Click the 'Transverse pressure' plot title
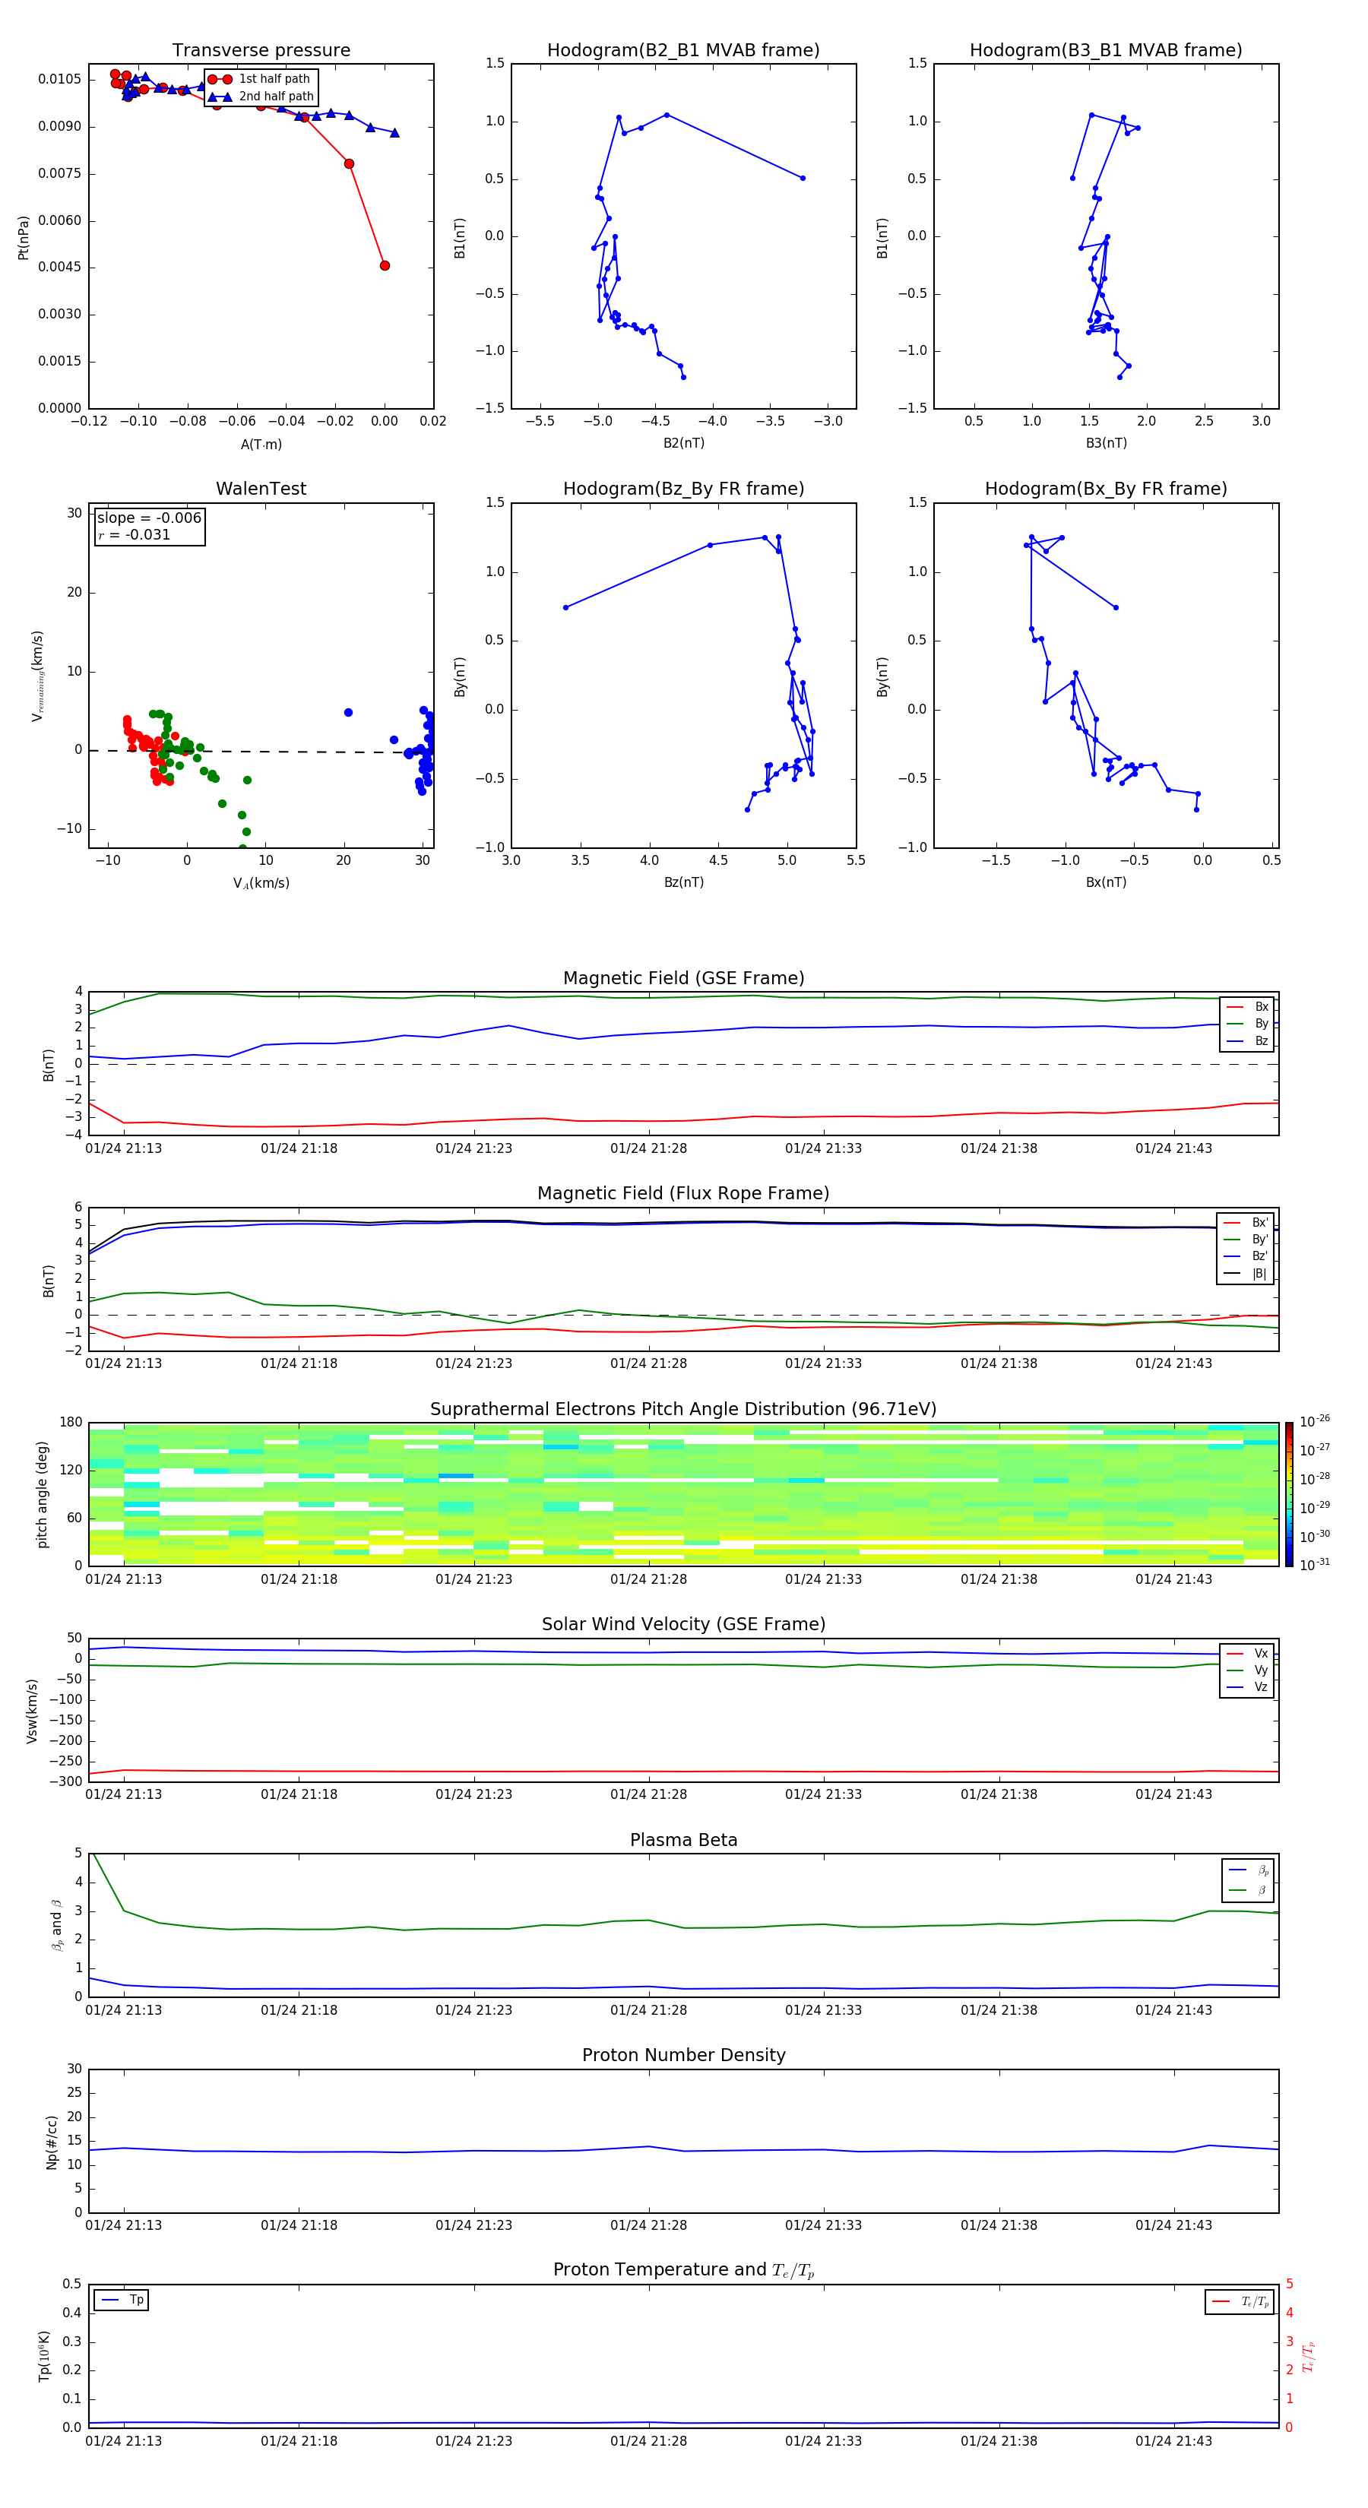This screenshot has height=2508, width=1368. (261, 49)
